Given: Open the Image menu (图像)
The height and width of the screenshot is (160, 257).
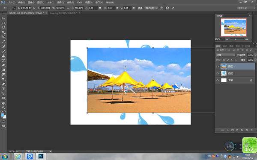Looking at the screenshot, I should (x=31, y=3).
